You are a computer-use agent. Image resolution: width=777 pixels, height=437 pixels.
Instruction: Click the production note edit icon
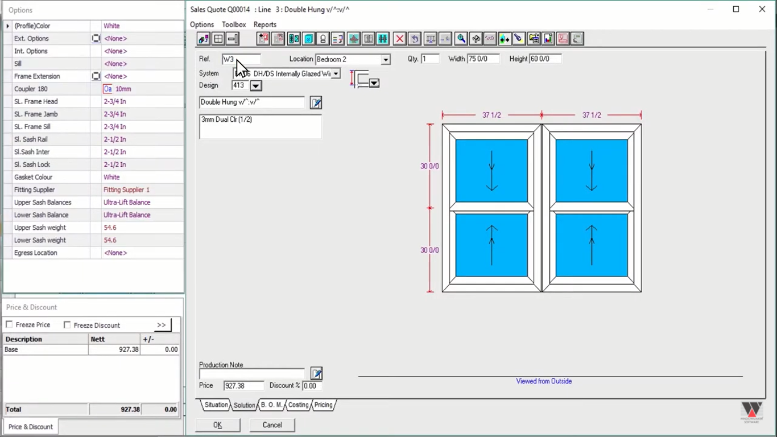(316, 374)
